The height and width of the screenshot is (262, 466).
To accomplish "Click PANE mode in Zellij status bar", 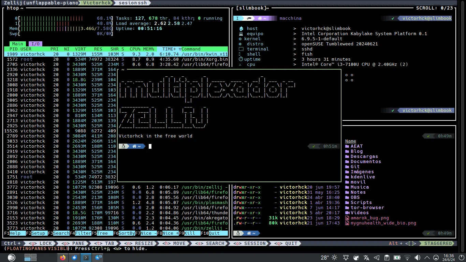I will point(73,243).
